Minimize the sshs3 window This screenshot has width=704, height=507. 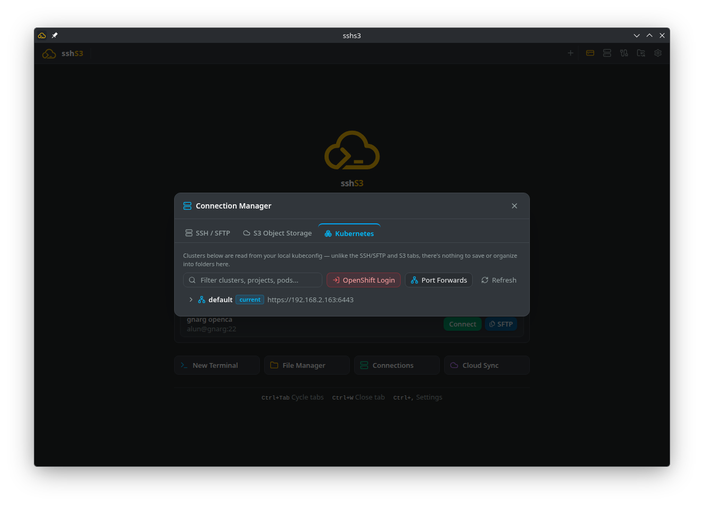[x=637, y=35]
